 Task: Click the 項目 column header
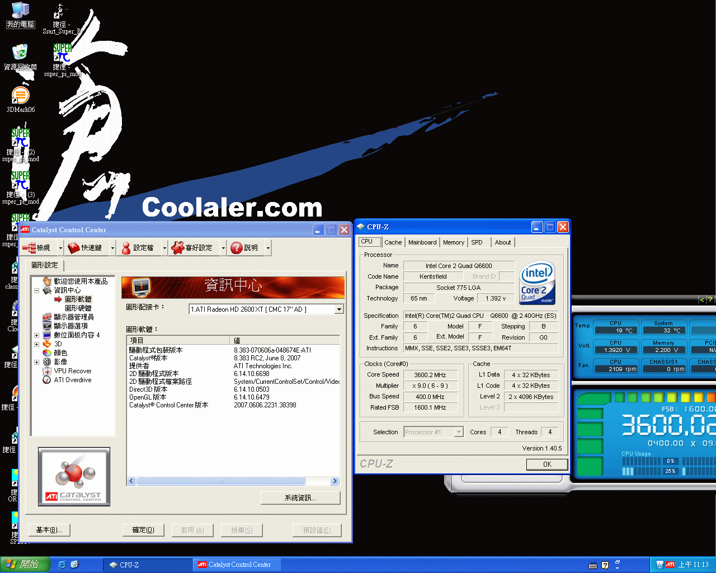point(179,340)
